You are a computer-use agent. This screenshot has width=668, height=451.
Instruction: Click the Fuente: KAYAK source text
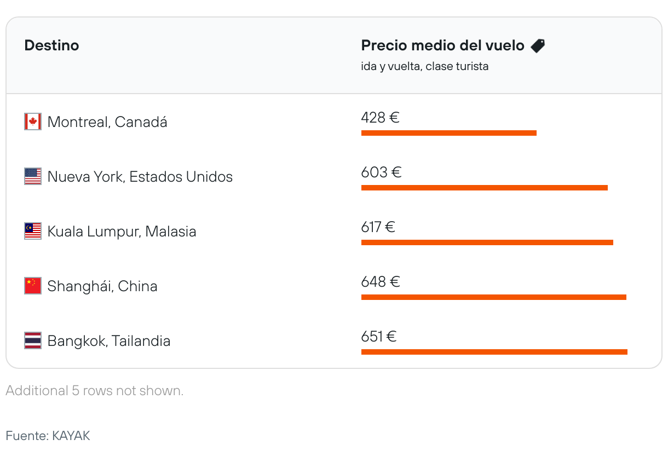coord(48,436)
